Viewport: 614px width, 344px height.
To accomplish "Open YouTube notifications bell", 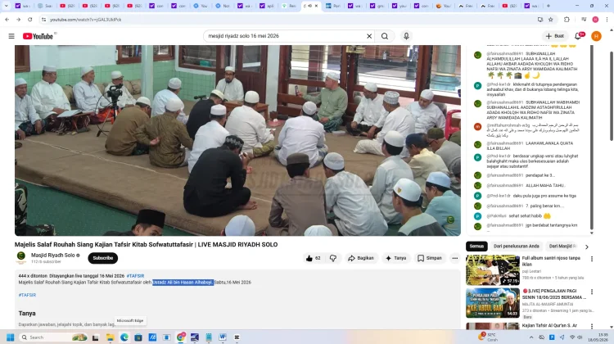I will (578, 36).
